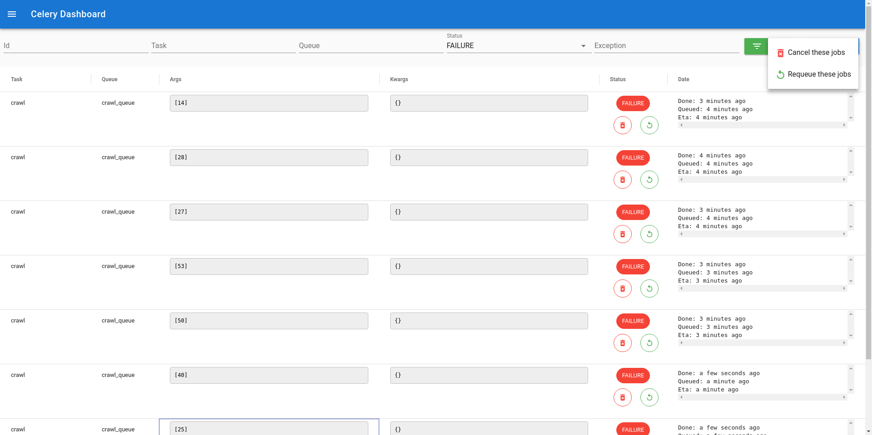Click the Date column header

pyautogui.click(x=684, y=79)
